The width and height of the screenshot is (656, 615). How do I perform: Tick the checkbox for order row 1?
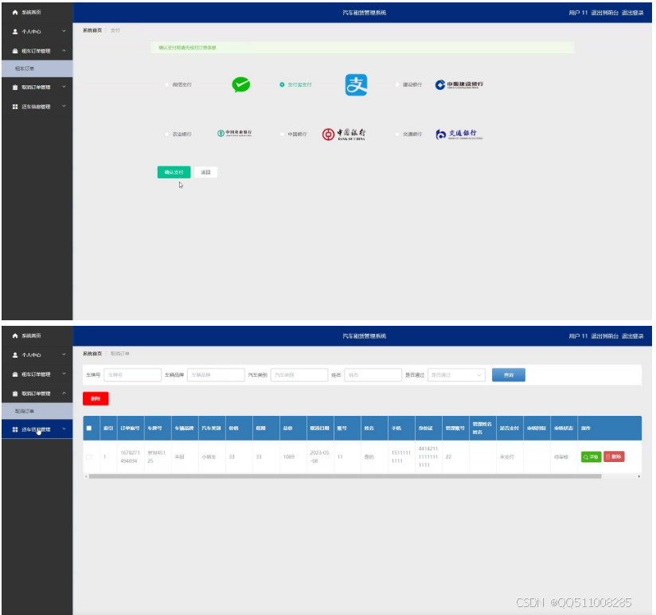pyautogui.click(x=89, y=456)
